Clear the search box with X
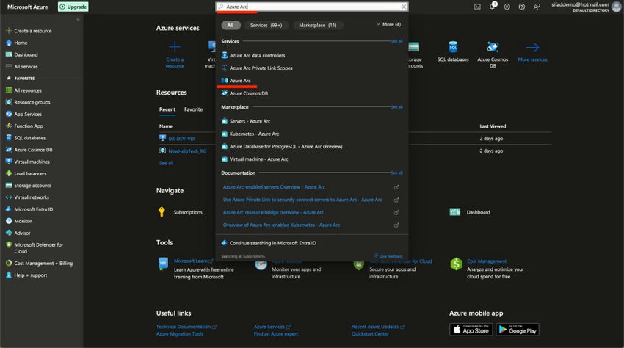This screenshot has width=624, height=348. click(404, 7)
